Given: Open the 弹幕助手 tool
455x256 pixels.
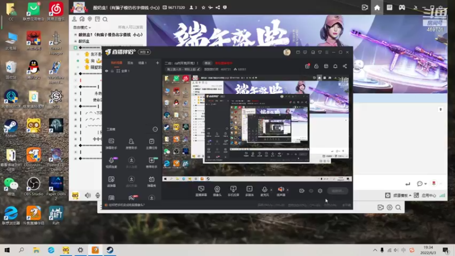Looking at the screenshot, I should click(111, 143).
